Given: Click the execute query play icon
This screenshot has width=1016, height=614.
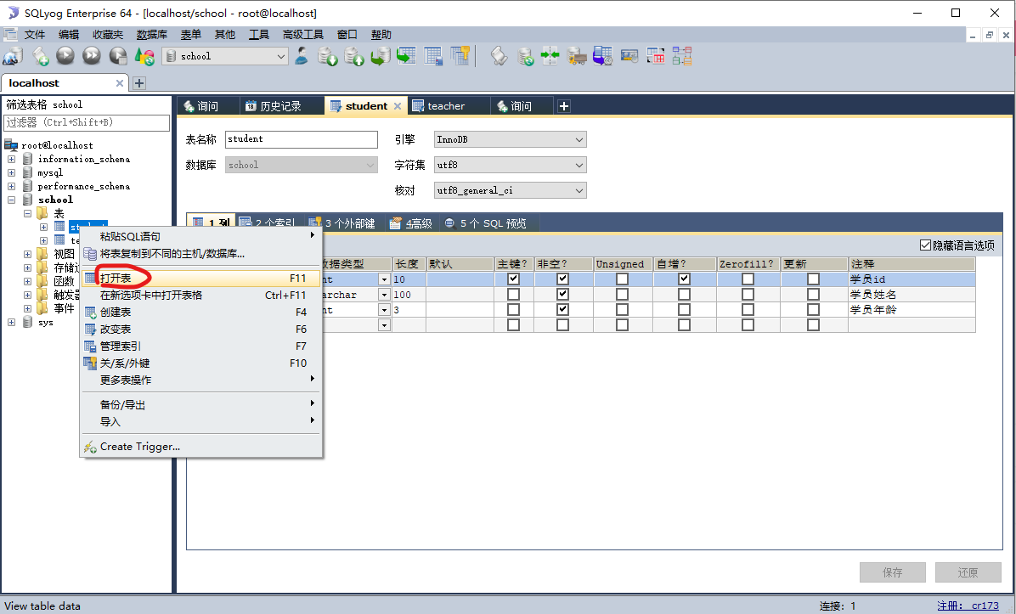Looking at the screenshot, I should pos(65,56).
